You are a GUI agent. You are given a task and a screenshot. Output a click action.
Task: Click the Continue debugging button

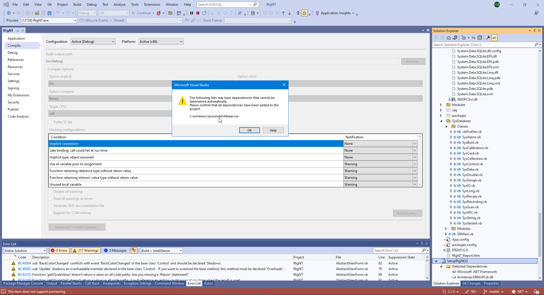coord(141,13)
